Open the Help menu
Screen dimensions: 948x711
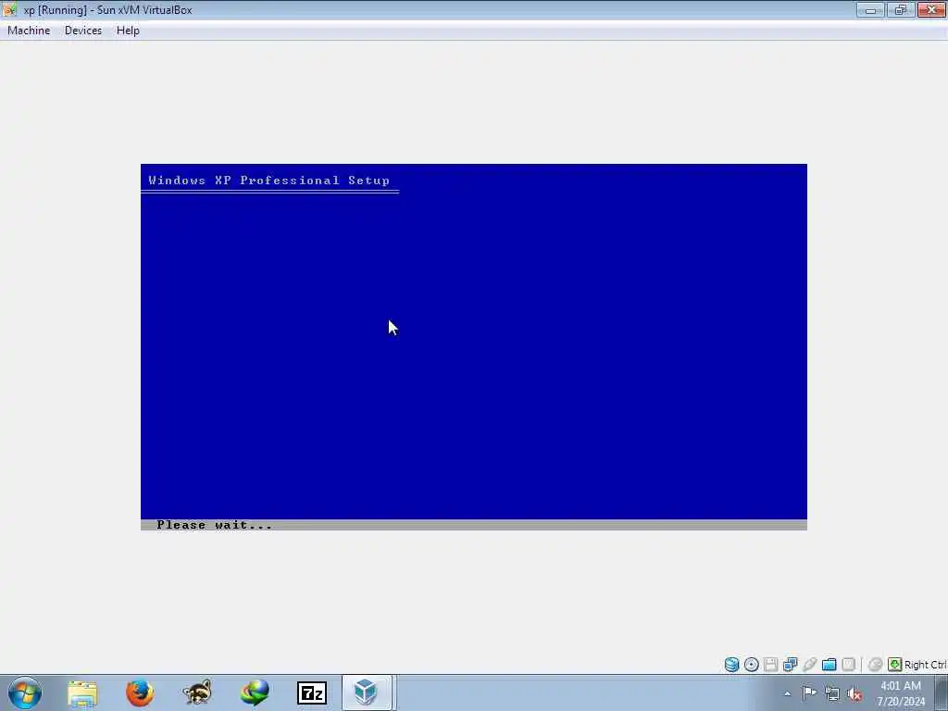click(x=128, y=31)
